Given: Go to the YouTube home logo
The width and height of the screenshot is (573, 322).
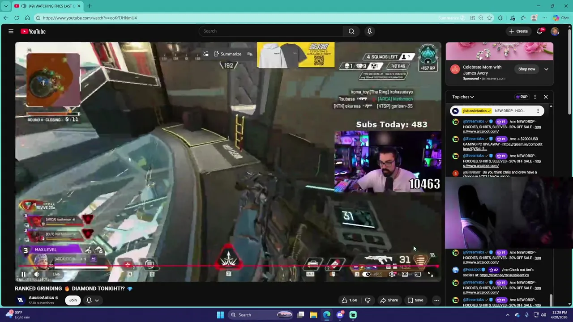Looking at the screenshot, I should click(x=33, y=31).
